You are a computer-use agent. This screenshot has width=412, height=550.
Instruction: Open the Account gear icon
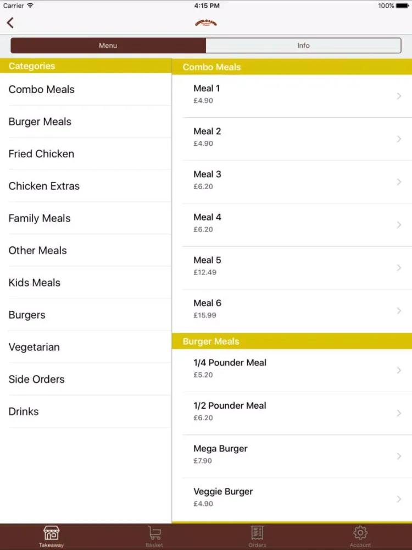coord(360,533)
